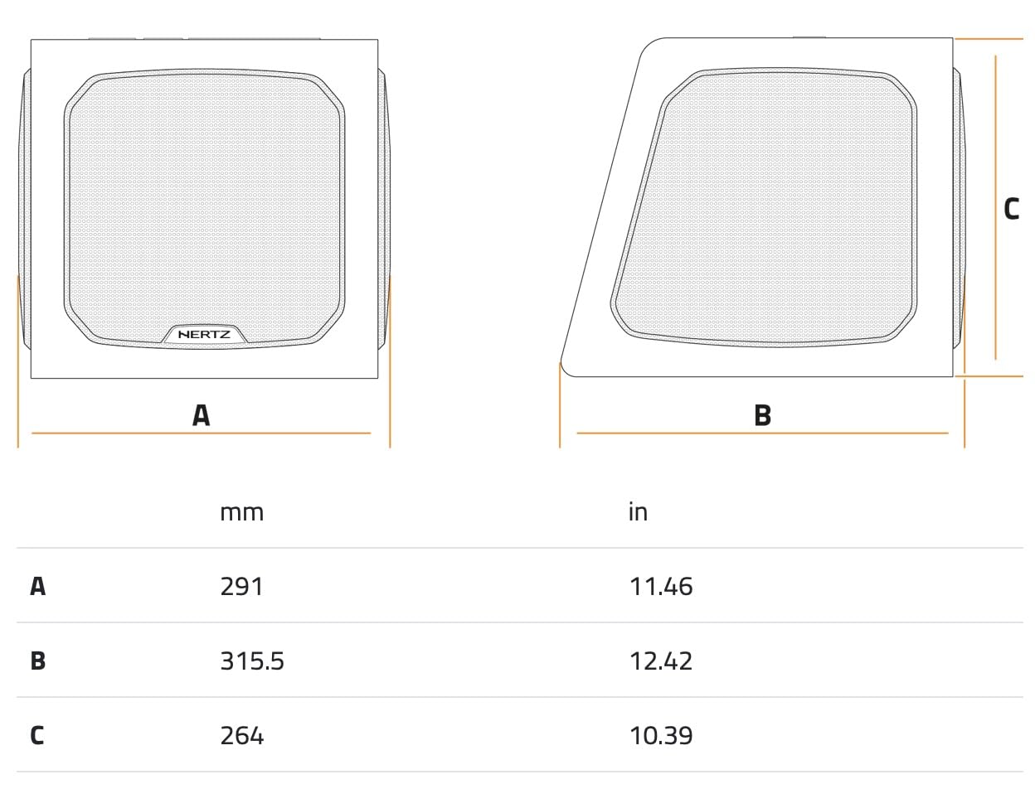The width and height of the screenshot is (1035, 789).
Task: Click the bold B dimension label under side view
Action: 762,415
